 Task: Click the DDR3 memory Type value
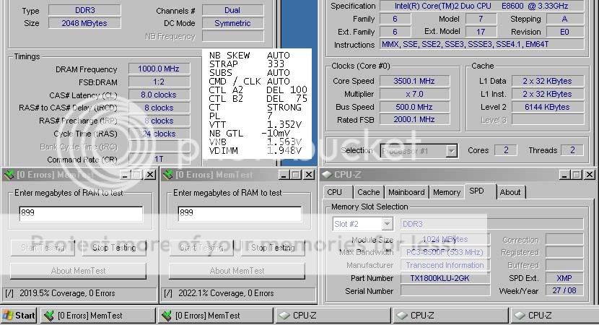point(84,10)
